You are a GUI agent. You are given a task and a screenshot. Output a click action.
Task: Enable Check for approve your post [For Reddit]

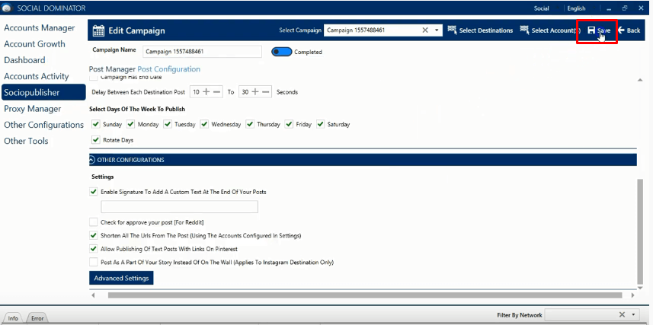pos(93,222)
